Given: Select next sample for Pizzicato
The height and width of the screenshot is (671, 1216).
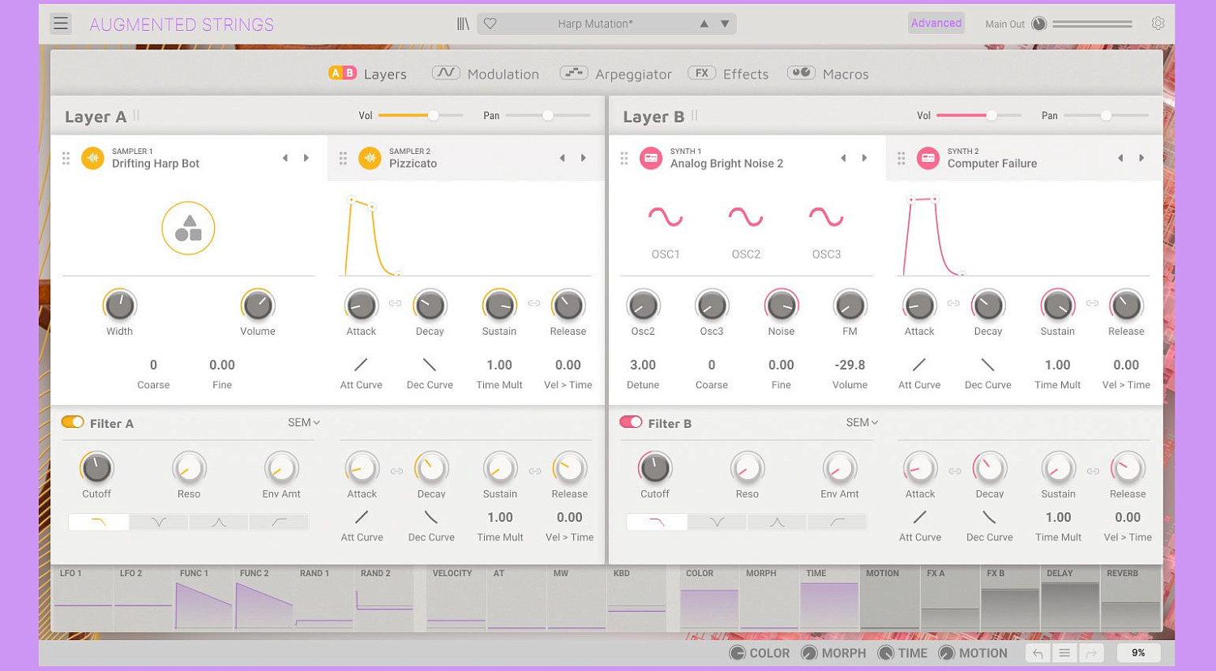Looking at the screenshot, I should click(x=584, y=158).
